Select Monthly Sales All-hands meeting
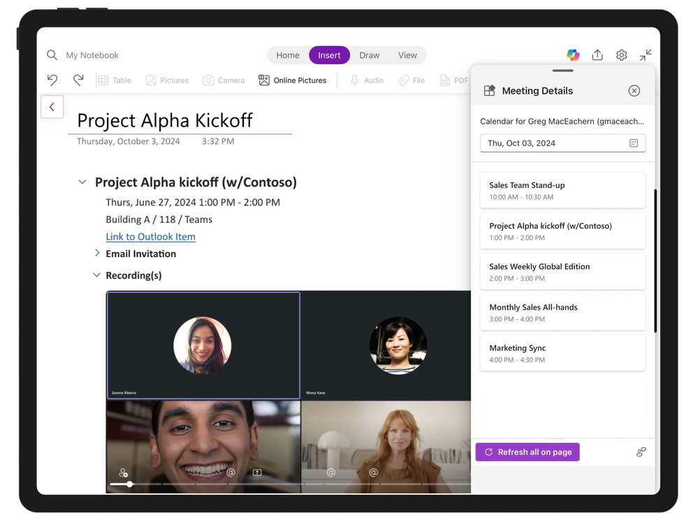698x522 pixels. (562, 312)
